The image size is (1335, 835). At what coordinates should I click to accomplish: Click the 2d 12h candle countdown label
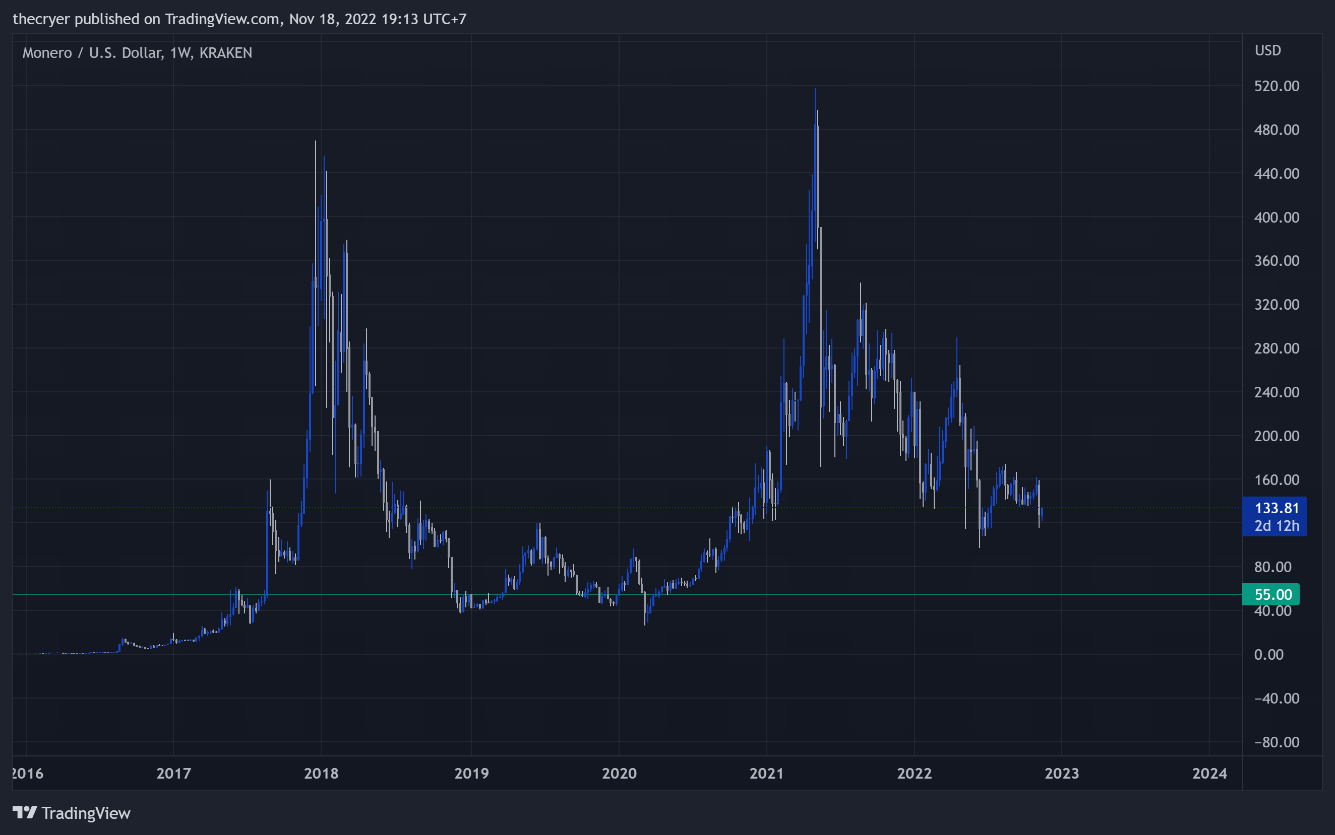pyautogui.click(x=1277, y=526)
